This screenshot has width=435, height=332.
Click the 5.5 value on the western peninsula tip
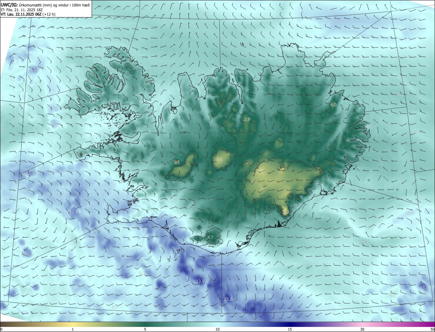(81, 155)
